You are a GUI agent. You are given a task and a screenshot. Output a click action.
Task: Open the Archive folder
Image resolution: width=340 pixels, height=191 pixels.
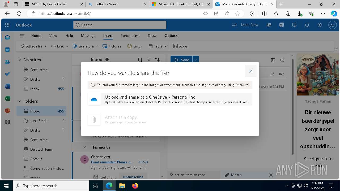point(41,159)
